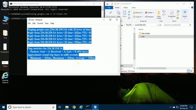Screen dimensions: 196x110
Task: Switch to the Explorer Share tab
Action: (126, 8)
